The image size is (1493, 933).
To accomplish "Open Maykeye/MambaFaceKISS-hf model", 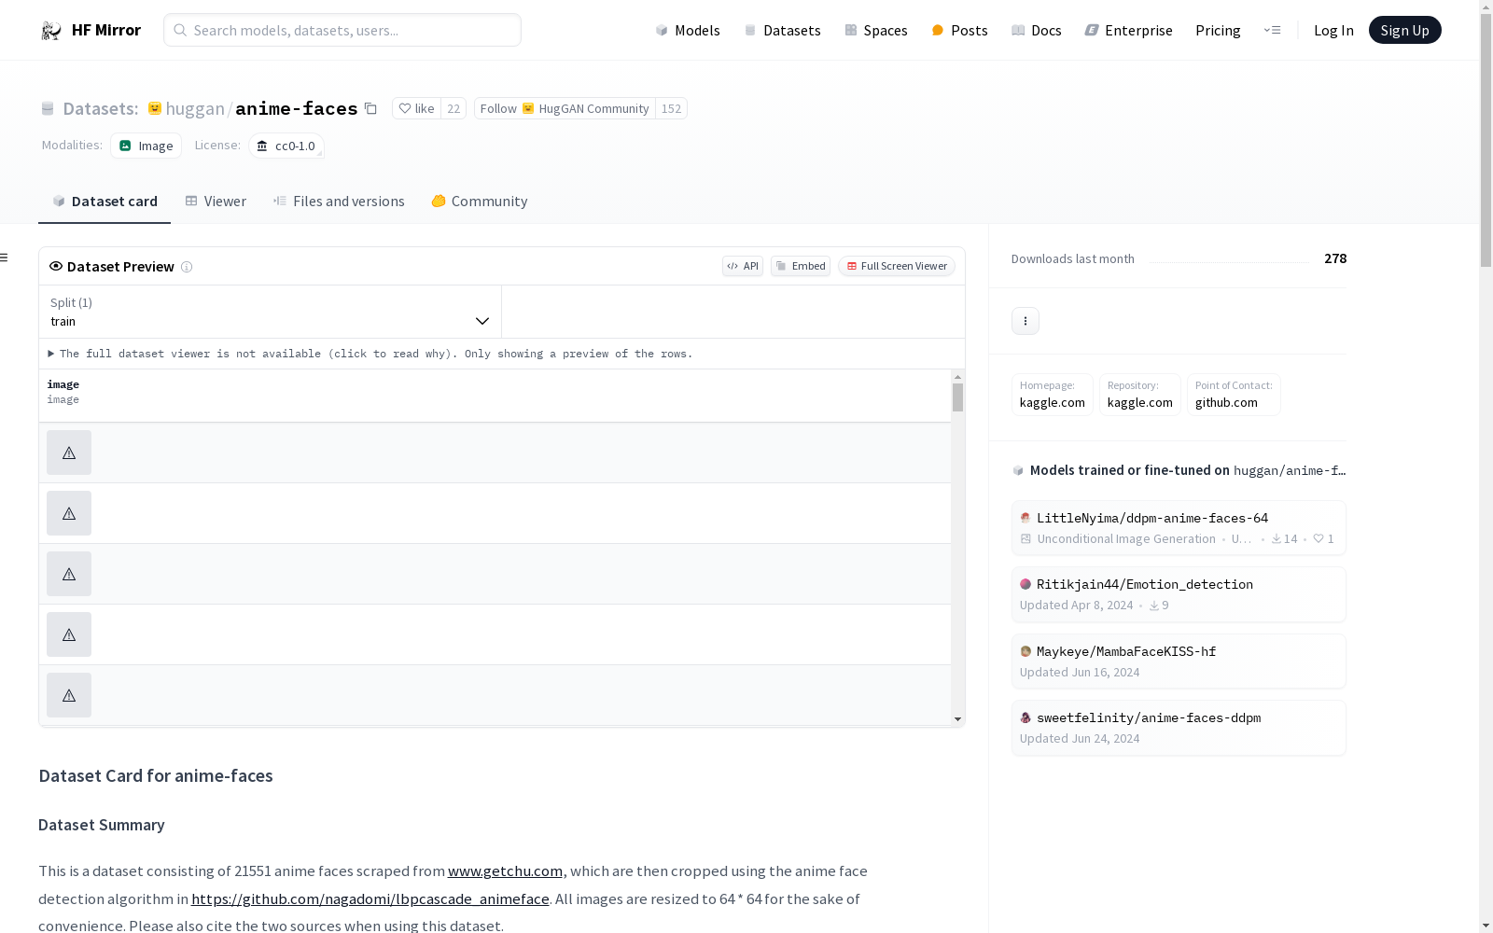I will pyautogui.click(x=1179, y=661).
